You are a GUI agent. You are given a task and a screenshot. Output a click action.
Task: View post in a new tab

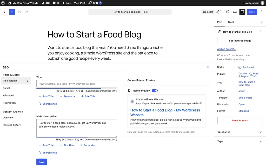click(228, 12)
